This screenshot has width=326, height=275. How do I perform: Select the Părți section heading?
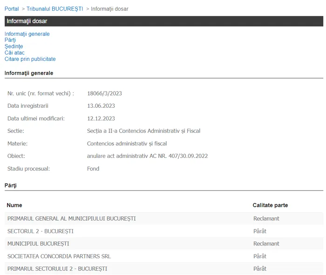click(x=10, y=185)
